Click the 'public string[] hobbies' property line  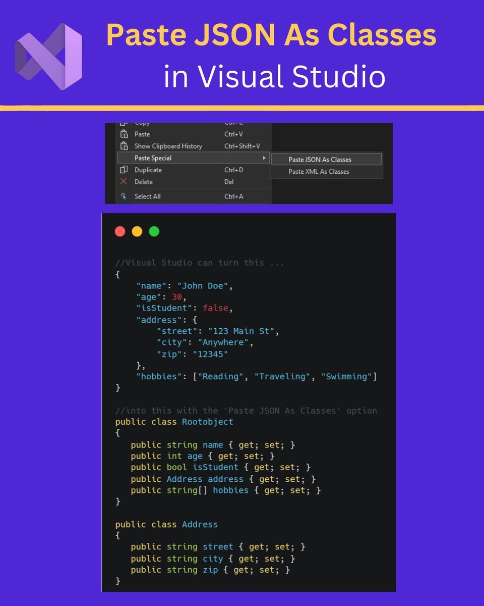[226, 490]
